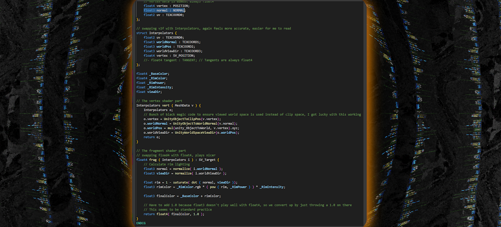The width and height of the screenshot is (501, 227).
Task: Click the 'return float4( finalColor, 1.0 );' line
Action: point(174,214)
